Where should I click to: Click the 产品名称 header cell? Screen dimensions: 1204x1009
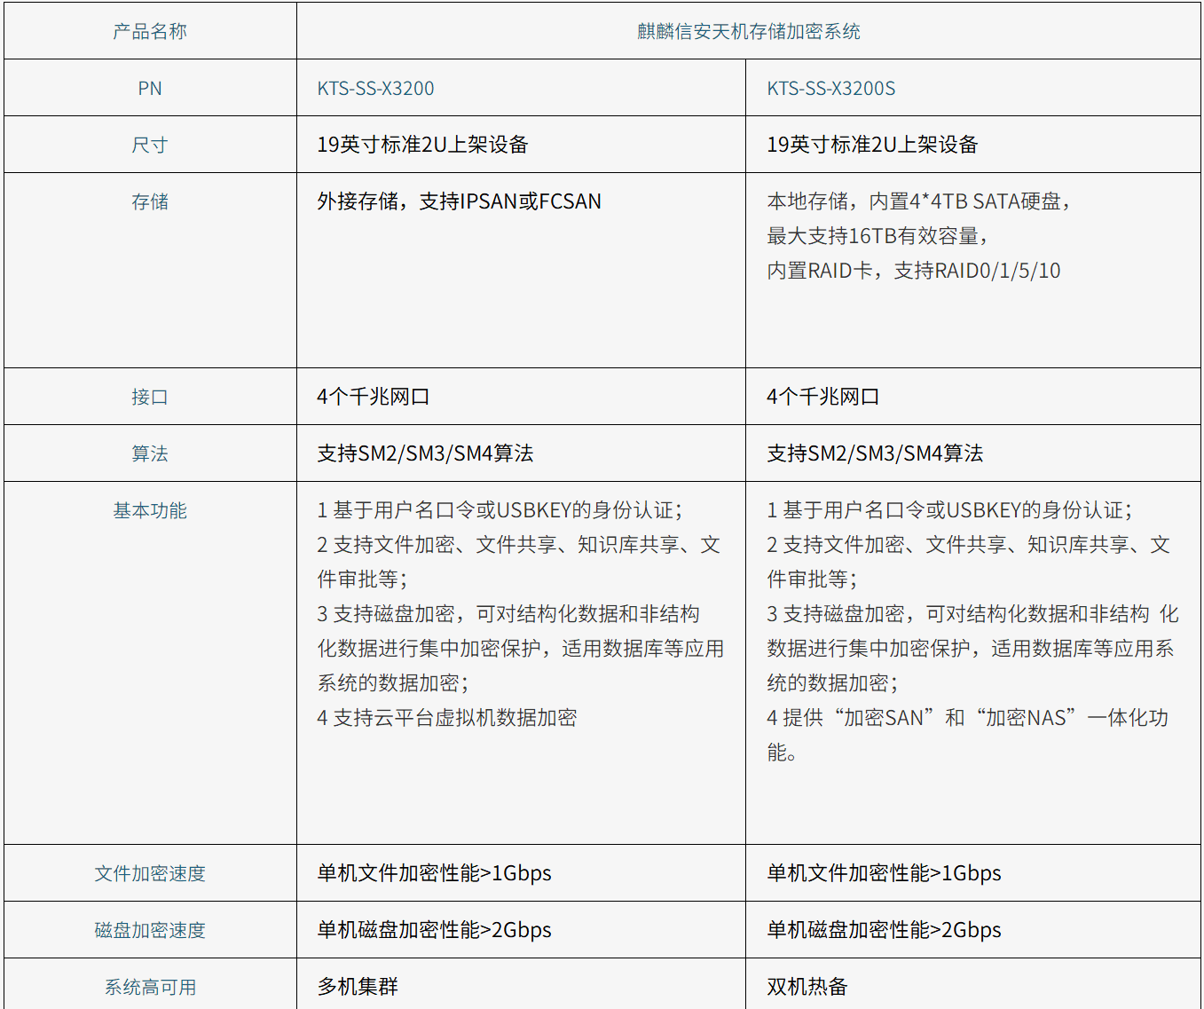click(150, 32)
